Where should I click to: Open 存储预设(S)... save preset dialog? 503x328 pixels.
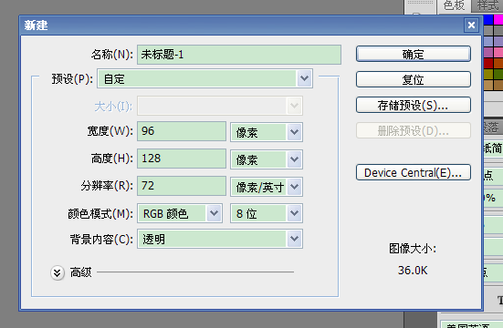tap(414, 105)
